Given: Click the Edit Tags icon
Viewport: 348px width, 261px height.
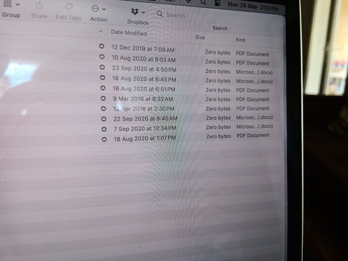Looking at the screenshot, I should (69, 7).
